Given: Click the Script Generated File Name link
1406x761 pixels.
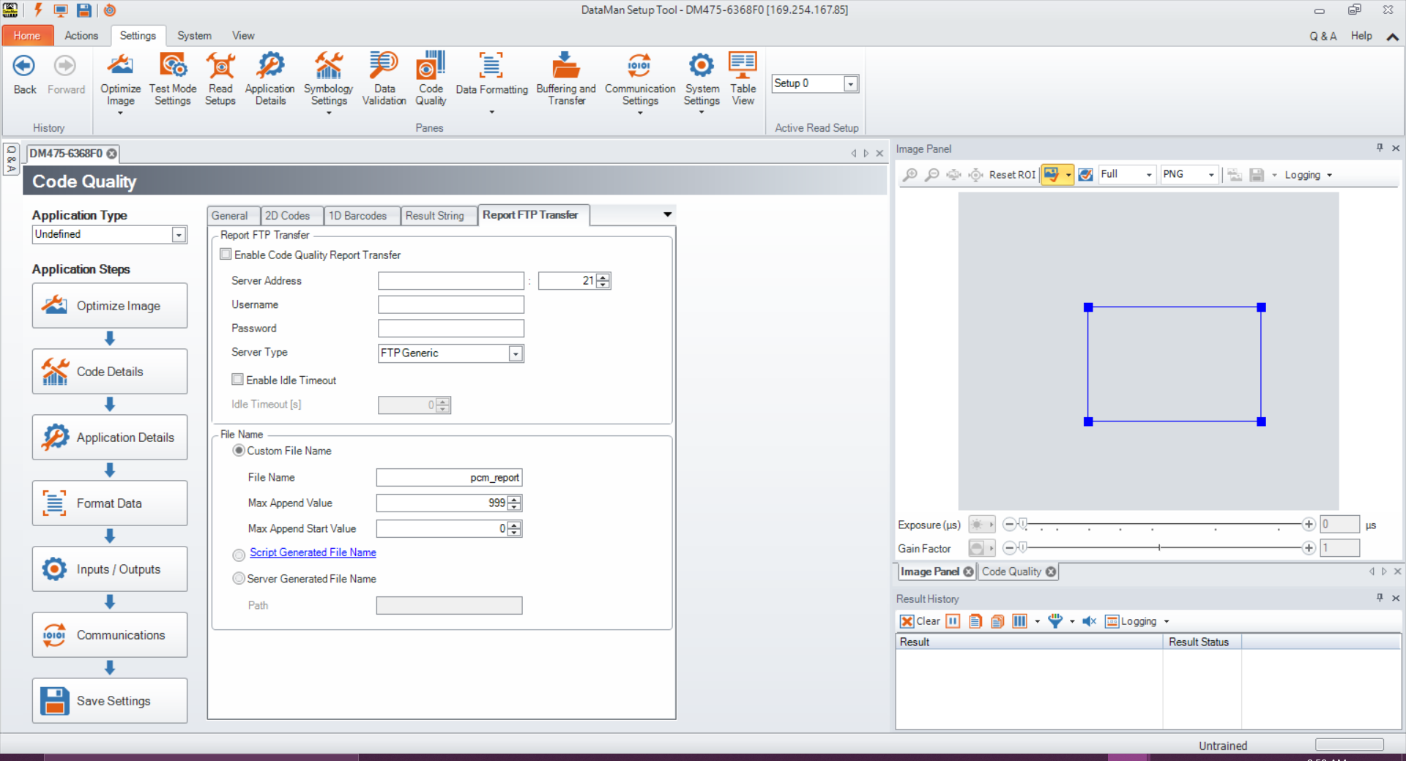Looking at the screenshot, I should tap(313, 552).
